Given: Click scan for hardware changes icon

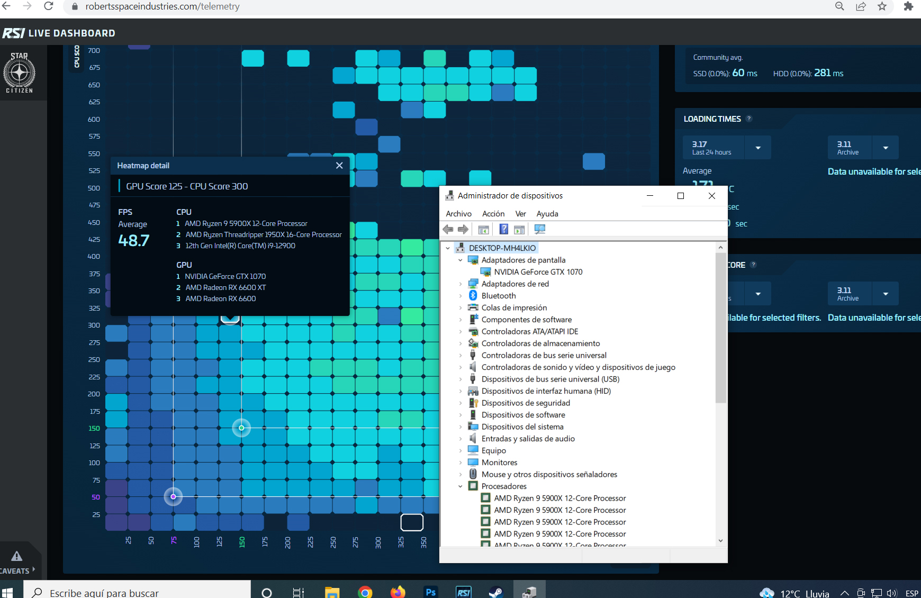Looking at the screenshot, I should [540, 229].
